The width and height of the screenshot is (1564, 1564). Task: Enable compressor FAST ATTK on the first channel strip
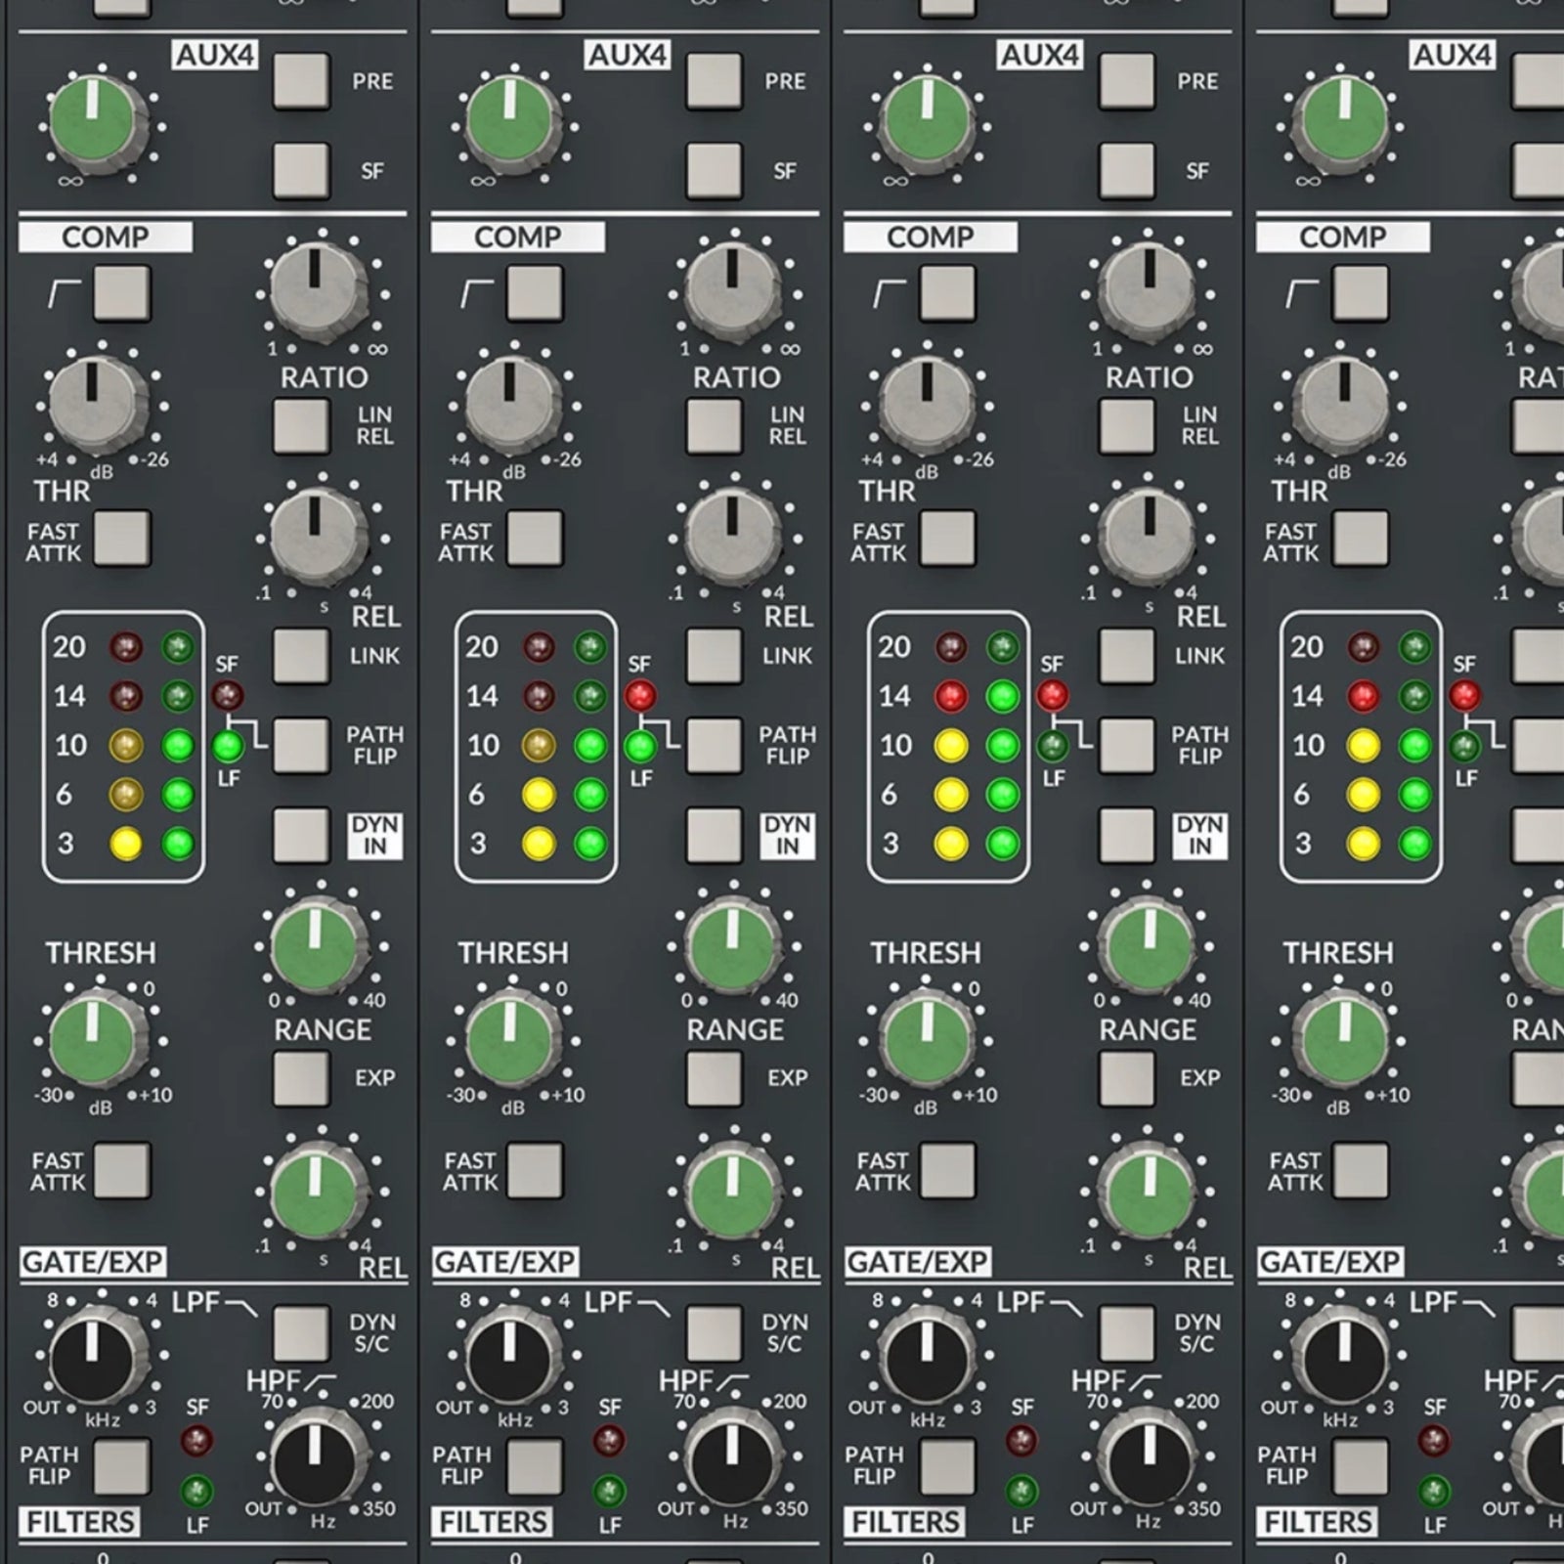pyautogui.click(x=122, y=538)
